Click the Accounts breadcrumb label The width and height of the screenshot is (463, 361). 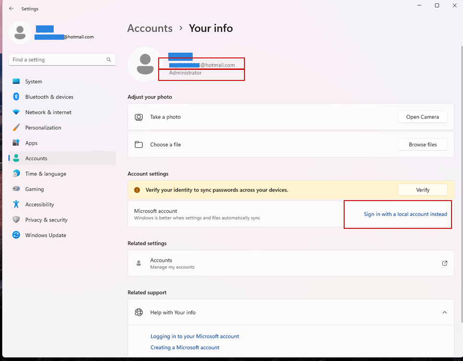click(x=150, y=28)
